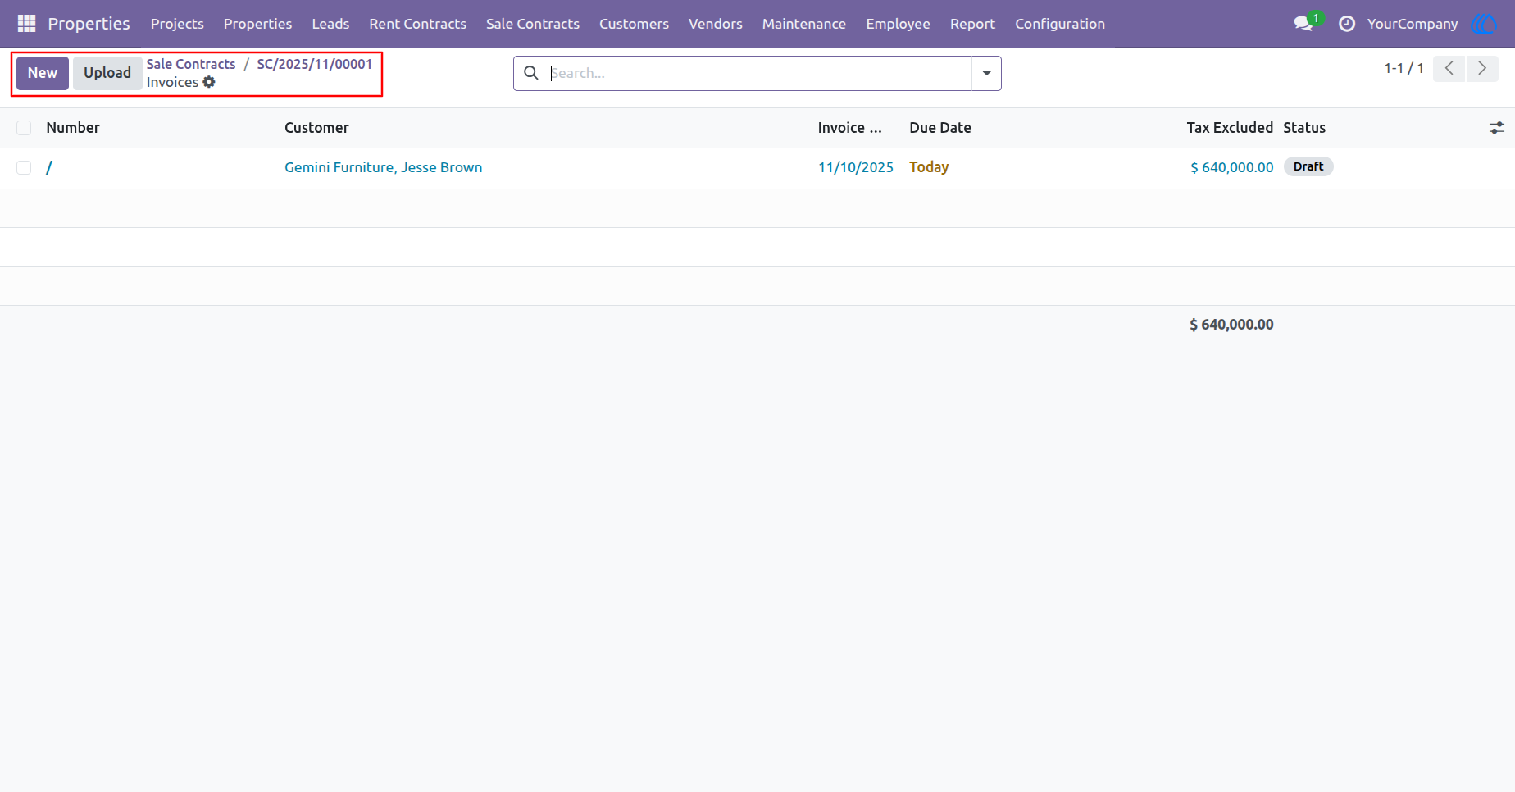Open optional columns settings icon
Image resolution: width=1515 pixels, height=792 pixels.
pos(1497,128)
